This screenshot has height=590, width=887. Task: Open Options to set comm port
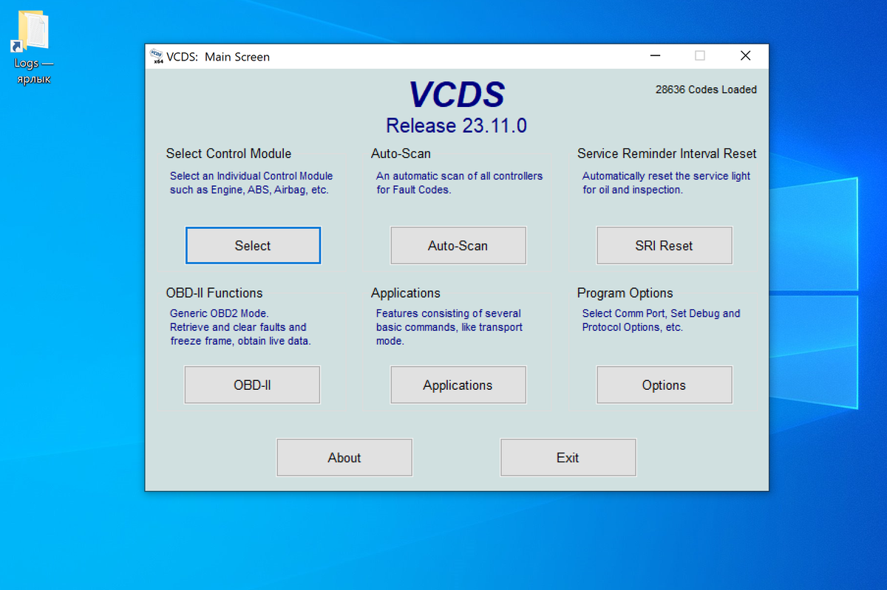click(664, 385)
